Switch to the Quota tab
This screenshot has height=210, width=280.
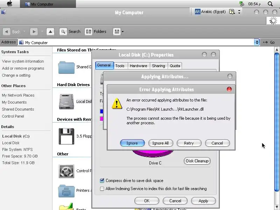175,66
